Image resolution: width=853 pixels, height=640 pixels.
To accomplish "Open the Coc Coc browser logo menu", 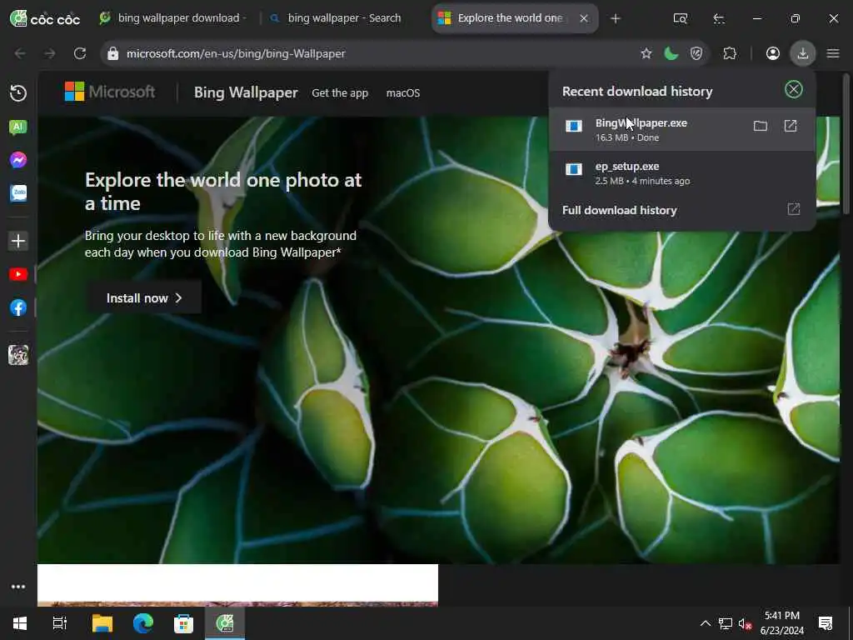I will click(45, 18).
